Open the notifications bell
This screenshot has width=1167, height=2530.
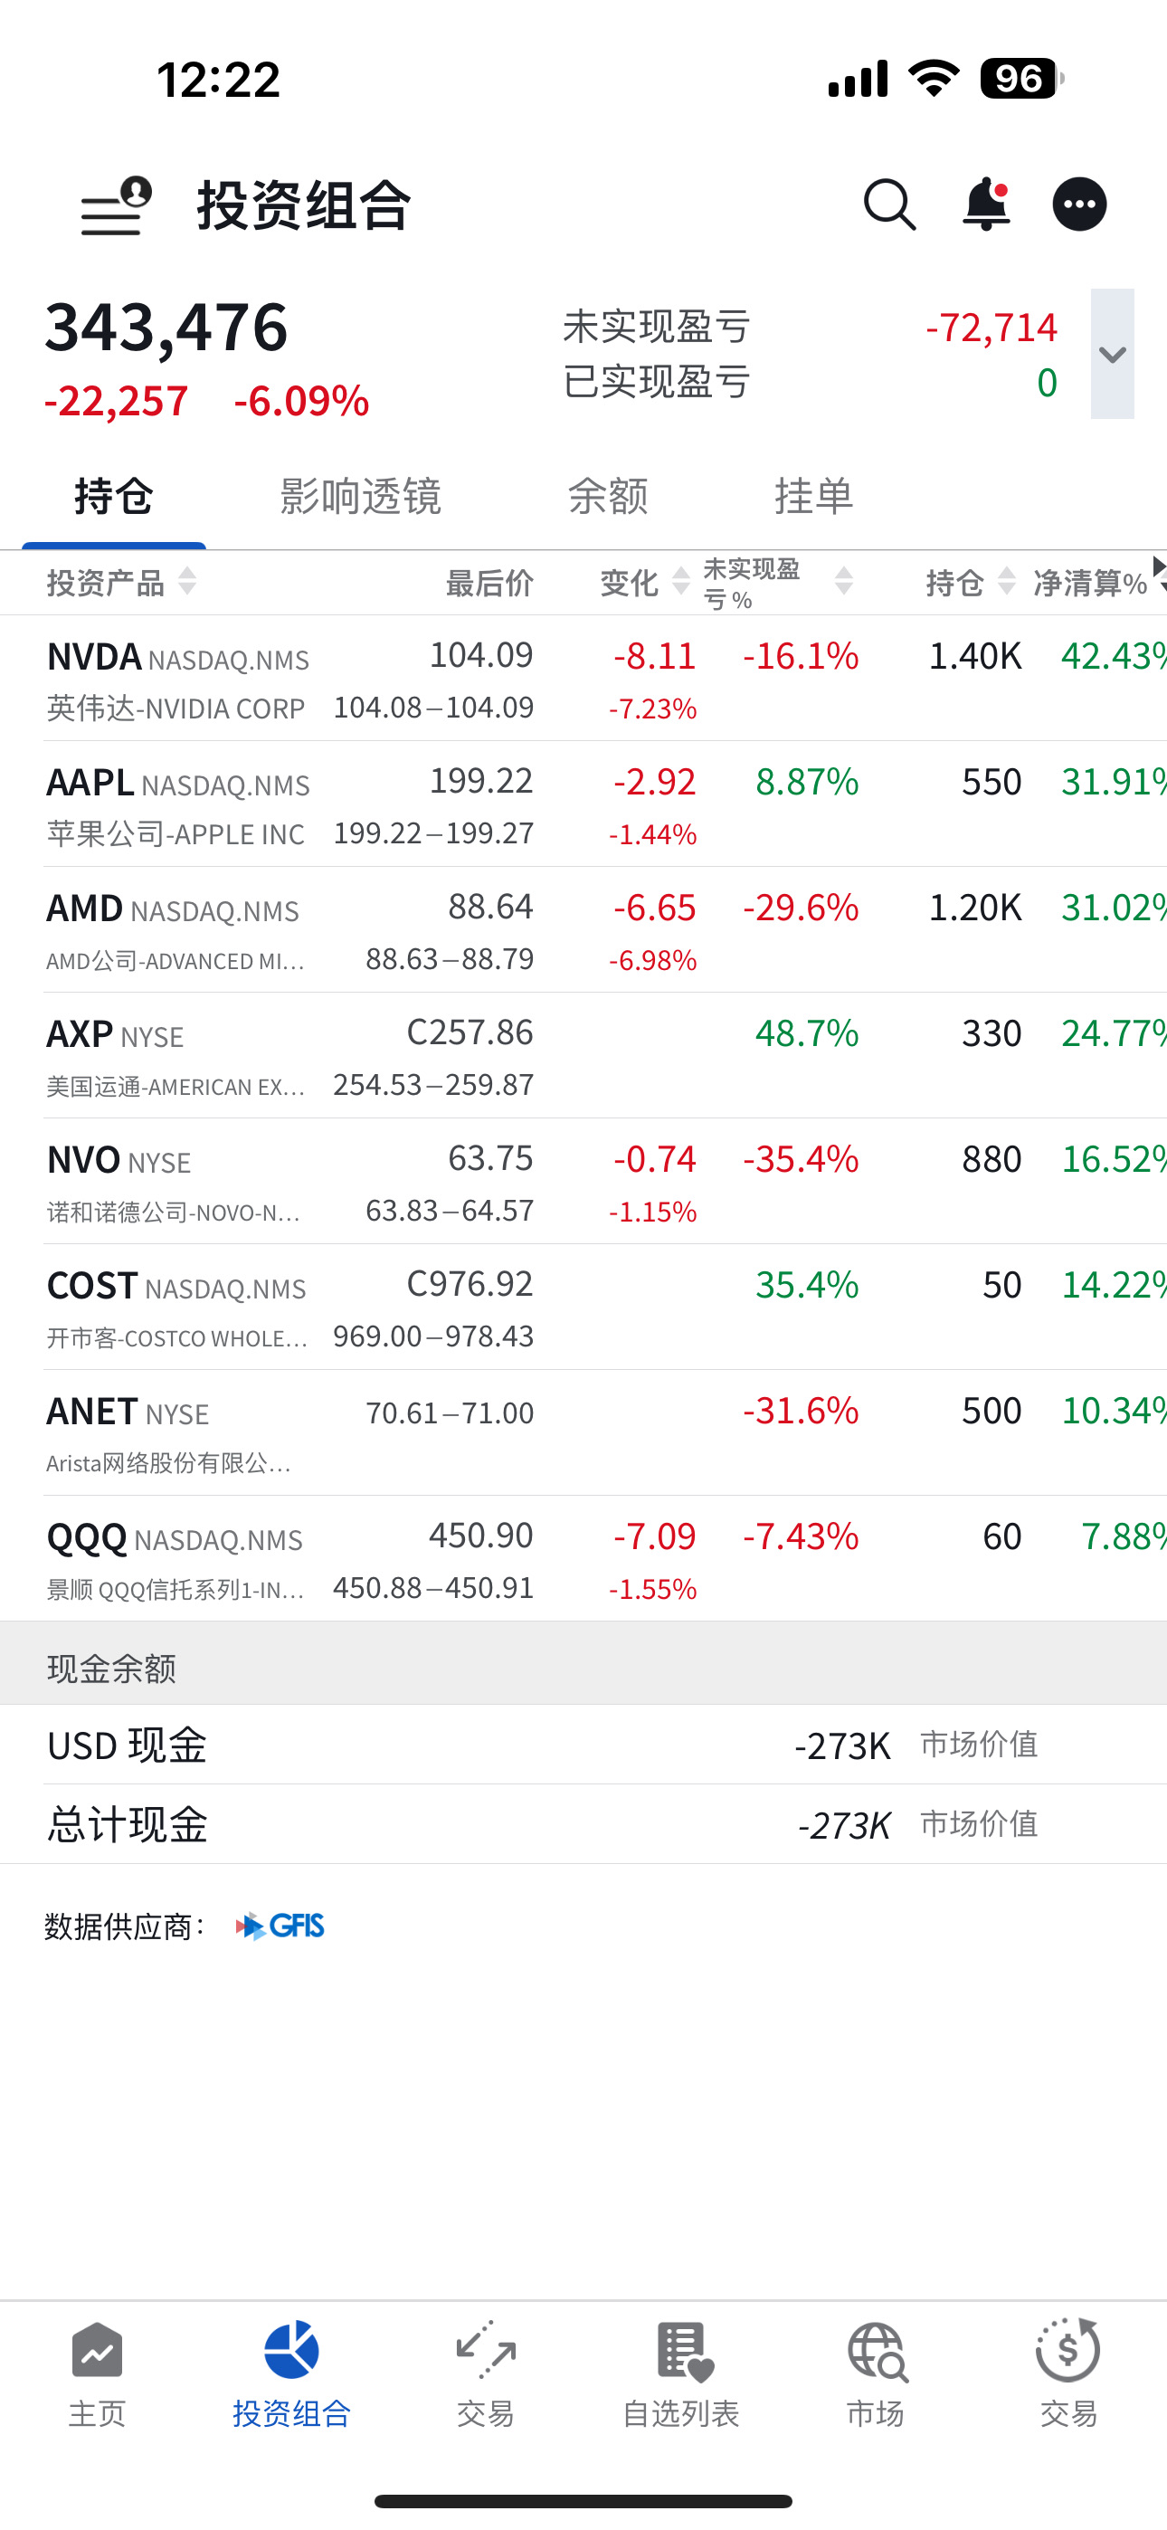986,204
